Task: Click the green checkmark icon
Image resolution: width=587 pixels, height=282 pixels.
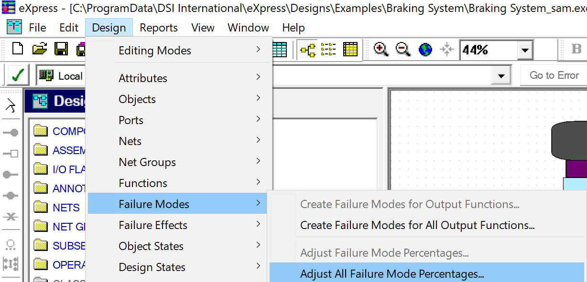Action: point(18,75)
